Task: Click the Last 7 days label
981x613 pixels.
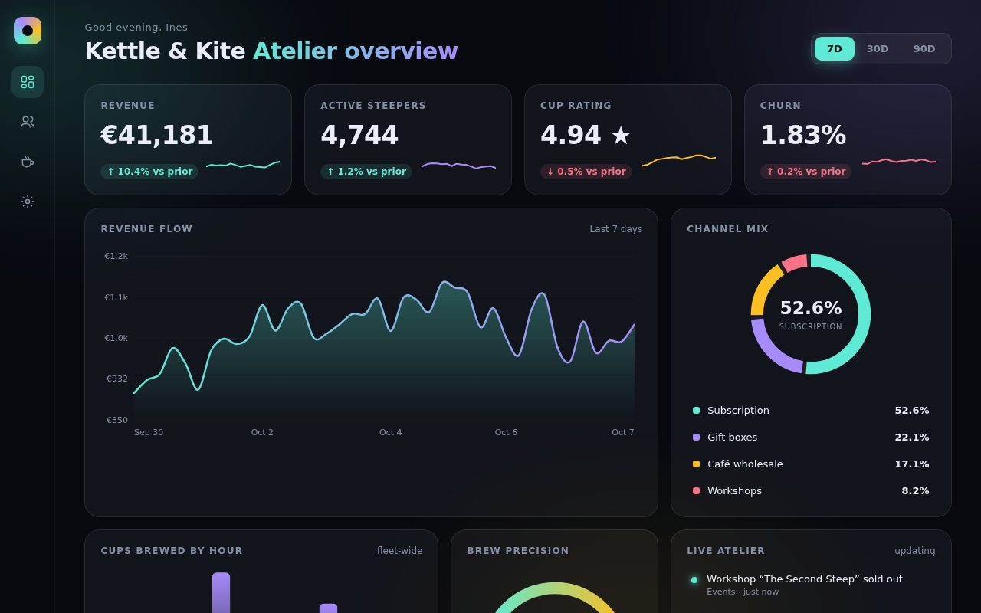Action: pos(616,229)
